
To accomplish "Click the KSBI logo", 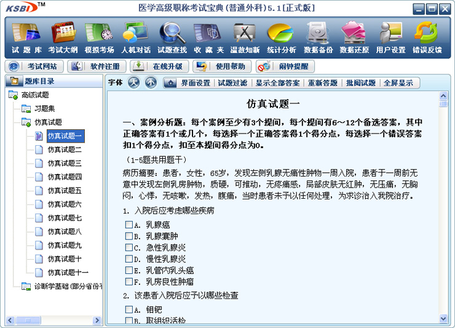I will (x=22, y=8).
